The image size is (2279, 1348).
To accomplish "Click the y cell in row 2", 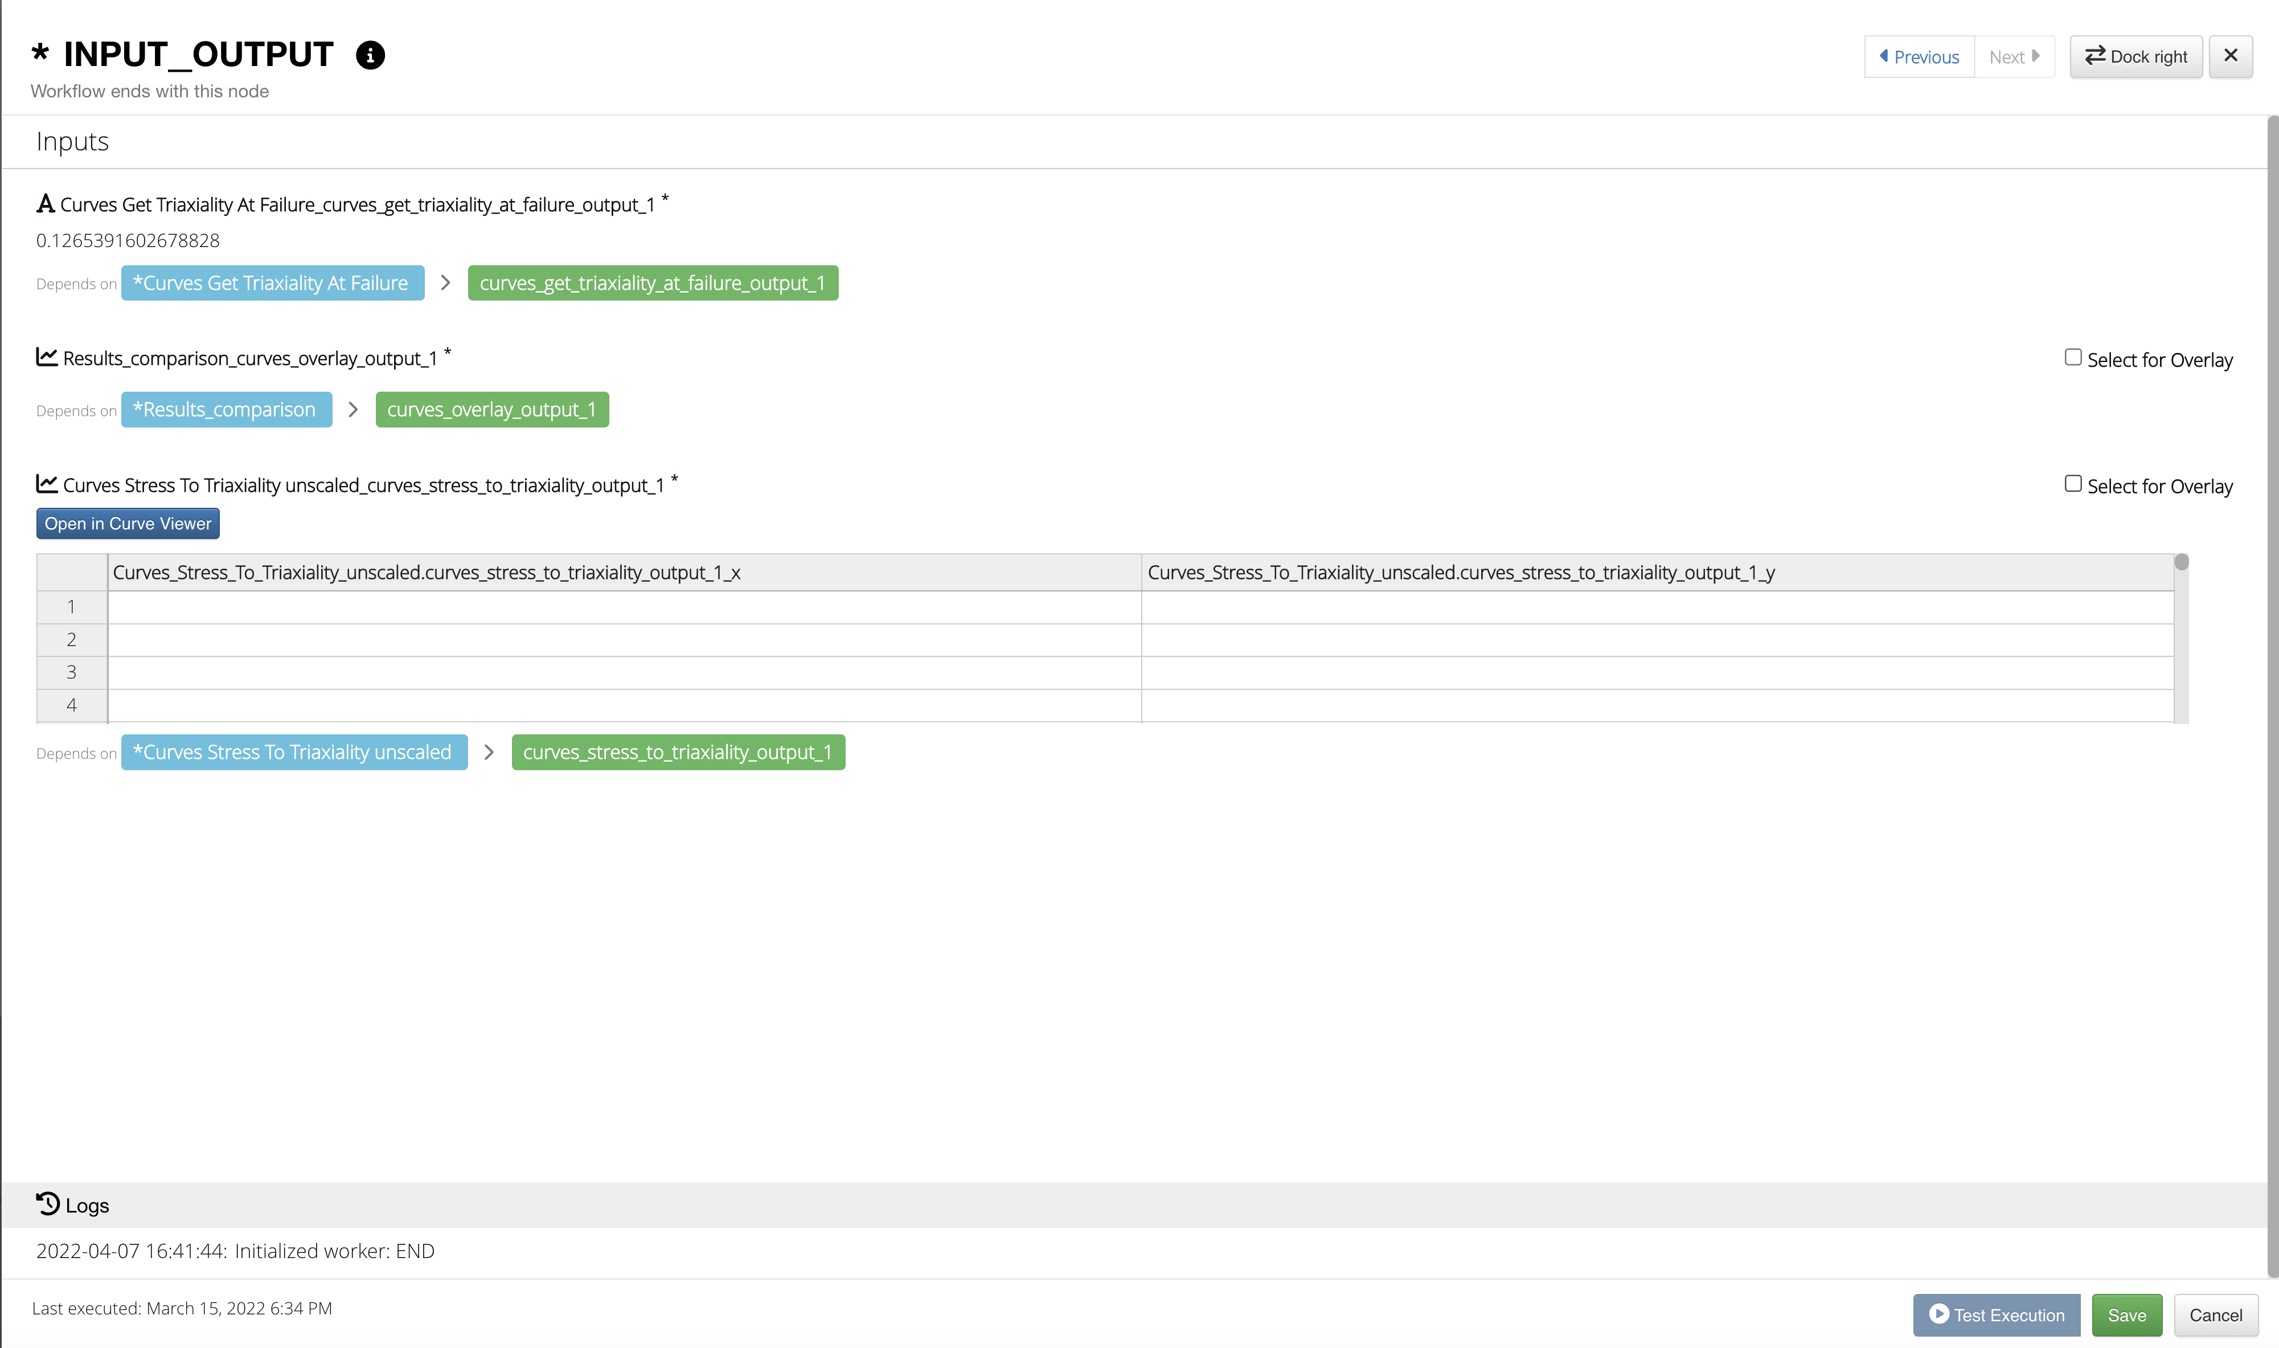I will point(1658,639).
